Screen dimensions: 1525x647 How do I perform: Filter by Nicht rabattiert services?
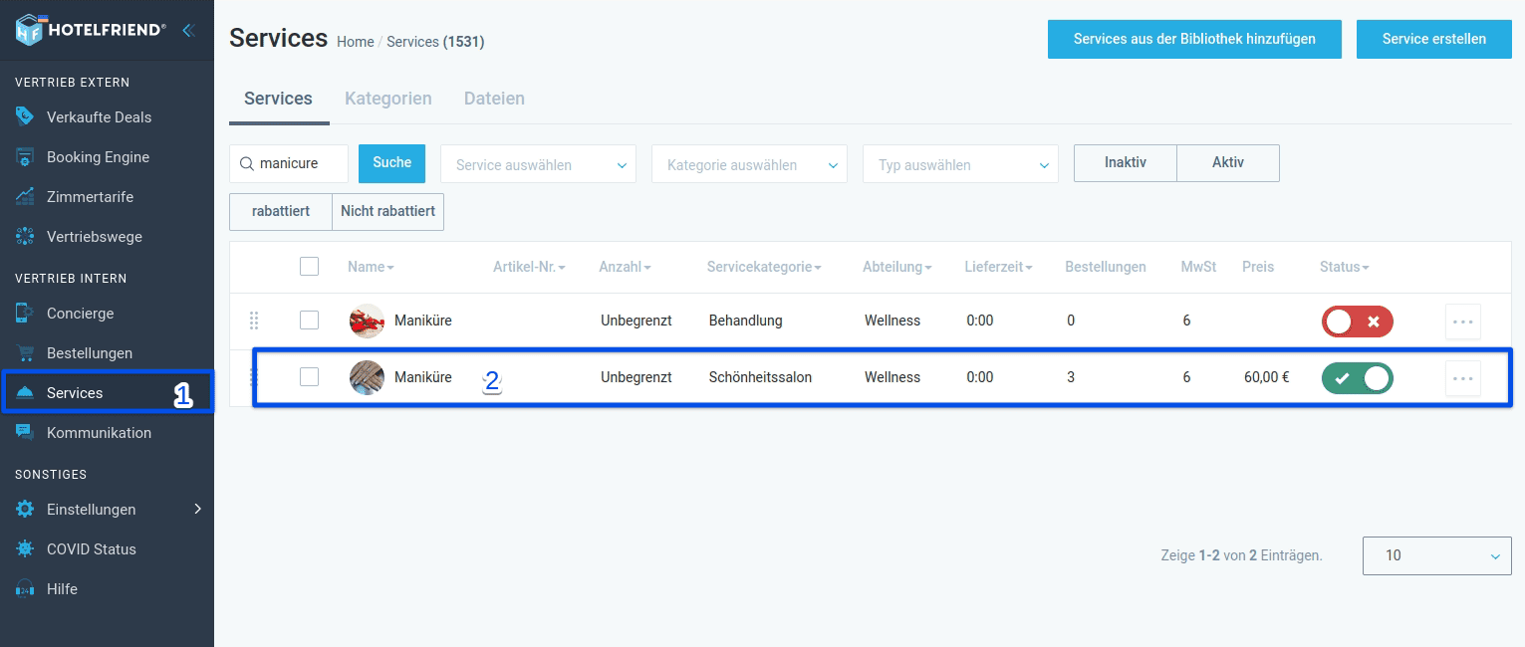pos(388,211)
